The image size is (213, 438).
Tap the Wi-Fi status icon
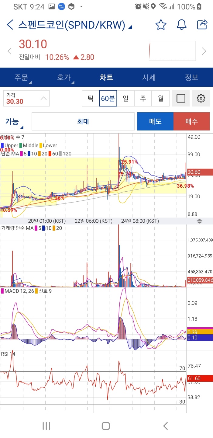(x=163, y=6)
